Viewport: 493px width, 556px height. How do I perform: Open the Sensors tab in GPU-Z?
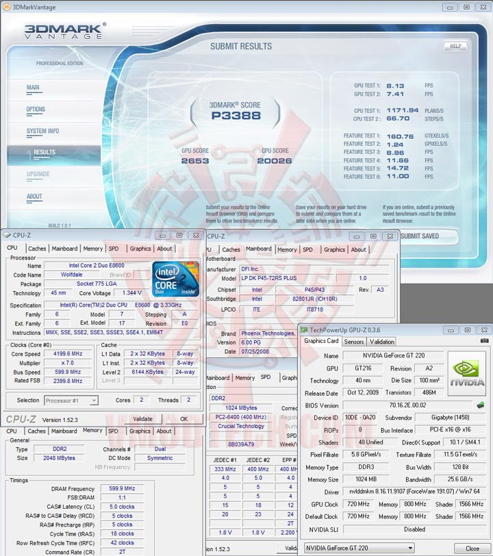click(x=353, y=342)
